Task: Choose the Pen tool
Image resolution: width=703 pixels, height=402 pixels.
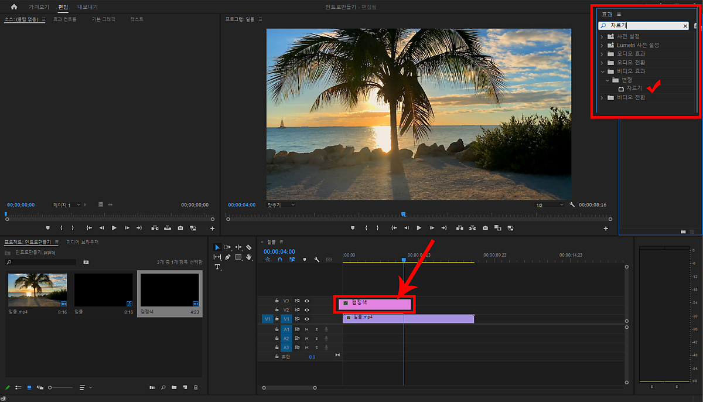Action: coord(227,257)
